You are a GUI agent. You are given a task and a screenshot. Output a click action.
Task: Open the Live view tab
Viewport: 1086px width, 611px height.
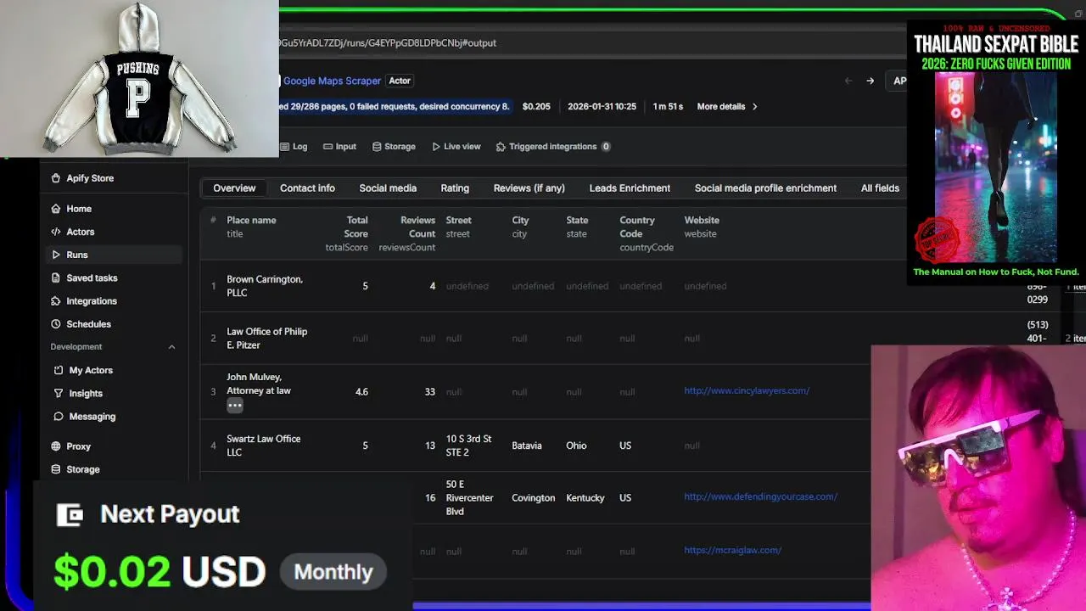pos(456,147)
